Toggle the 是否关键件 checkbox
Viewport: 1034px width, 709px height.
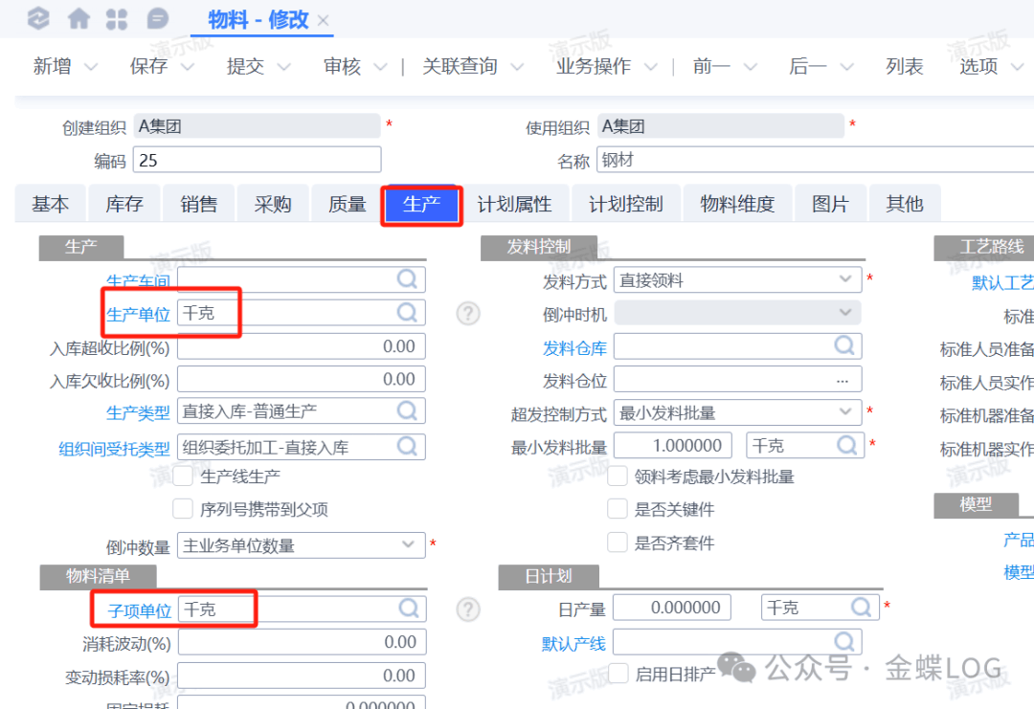click(x=618, y=509)
